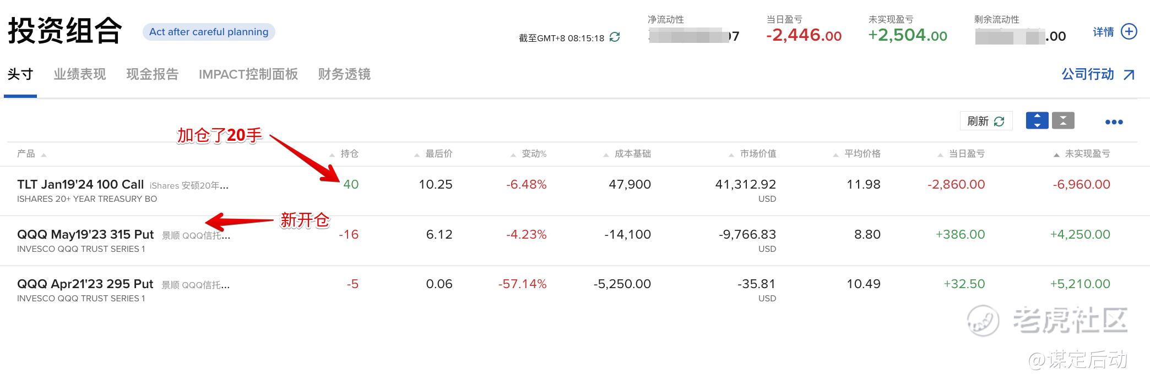Image resolution: width=1150 pixels, height=386 pixels.
Task: Select the TLT Jan19'24 100 Call row
Action: click(x=80, y=185)
